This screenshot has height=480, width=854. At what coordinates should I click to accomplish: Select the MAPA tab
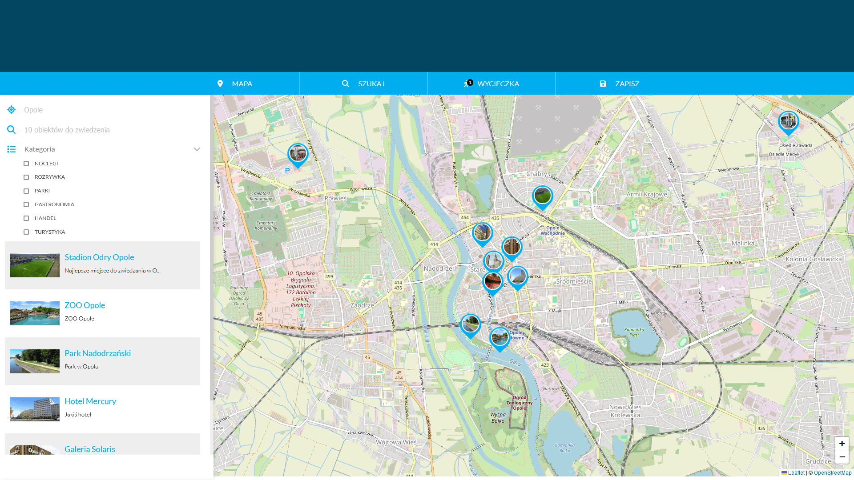234,83
